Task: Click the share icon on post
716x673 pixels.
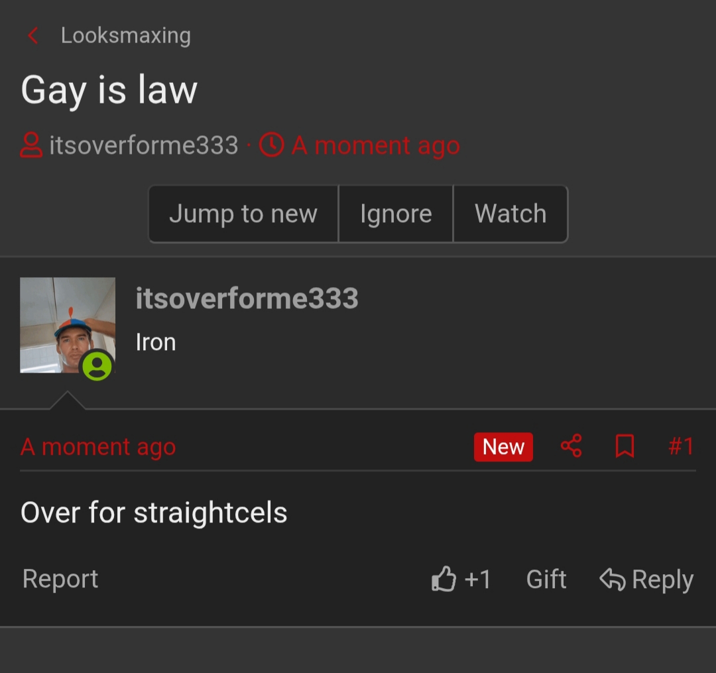Action: pyautogui.click(x=571, y=446)
